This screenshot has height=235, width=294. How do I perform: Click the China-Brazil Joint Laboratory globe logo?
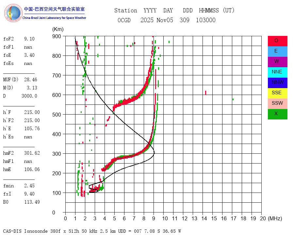[x=13, y=13]
